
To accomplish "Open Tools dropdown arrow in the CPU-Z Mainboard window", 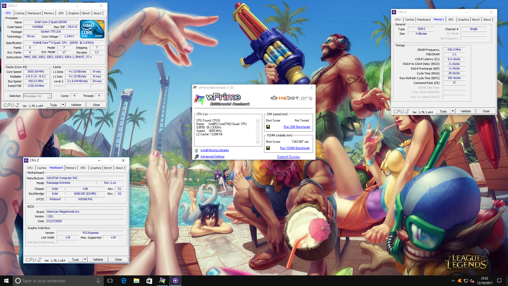I will pos(85,260).
